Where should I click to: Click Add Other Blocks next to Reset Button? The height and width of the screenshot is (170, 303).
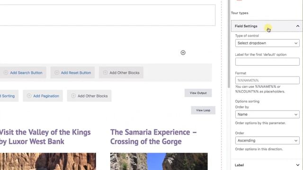coord(121,73)
